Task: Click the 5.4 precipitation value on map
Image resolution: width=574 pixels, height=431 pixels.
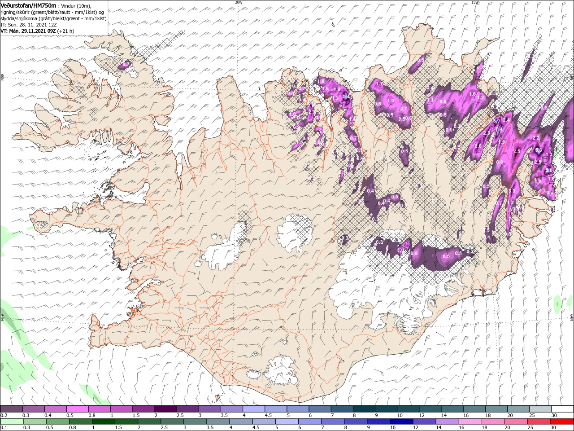Action: point(346,97)
